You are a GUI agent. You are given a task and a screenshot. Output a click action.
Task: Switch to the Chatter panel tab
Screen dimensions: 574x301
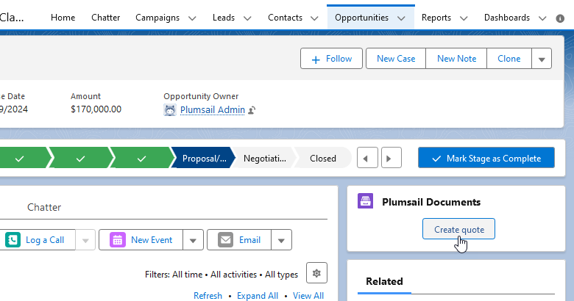(44, 207)
